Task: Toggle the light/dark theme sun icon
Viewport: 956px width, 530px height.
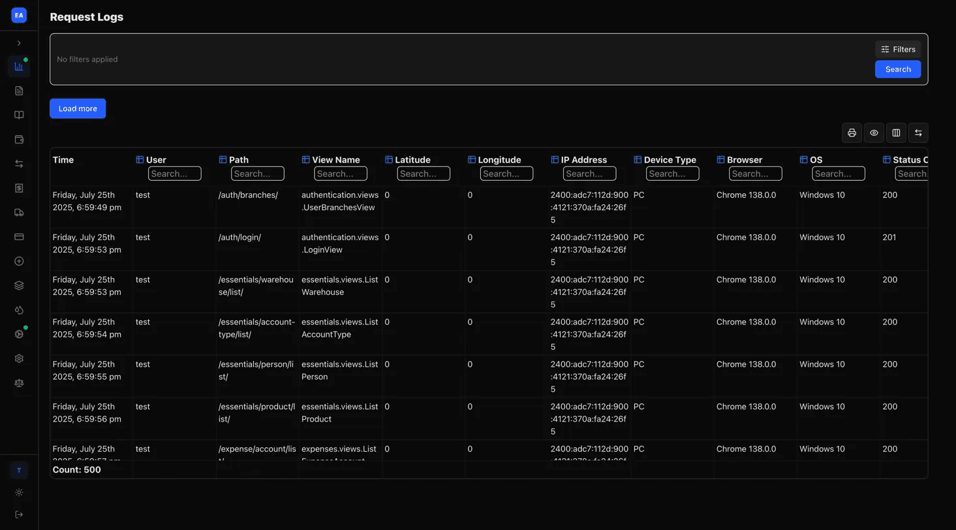Action: point(19,492)
